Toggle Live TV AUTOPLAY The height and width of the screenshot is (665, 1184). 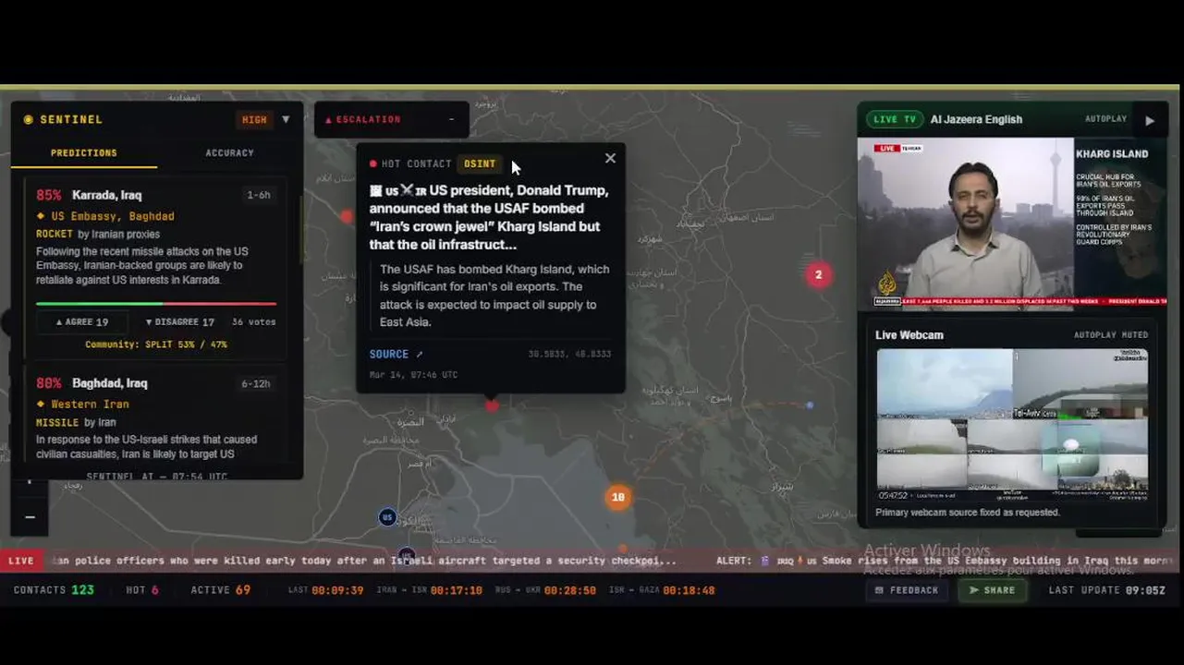click(x=1105, y=119)
